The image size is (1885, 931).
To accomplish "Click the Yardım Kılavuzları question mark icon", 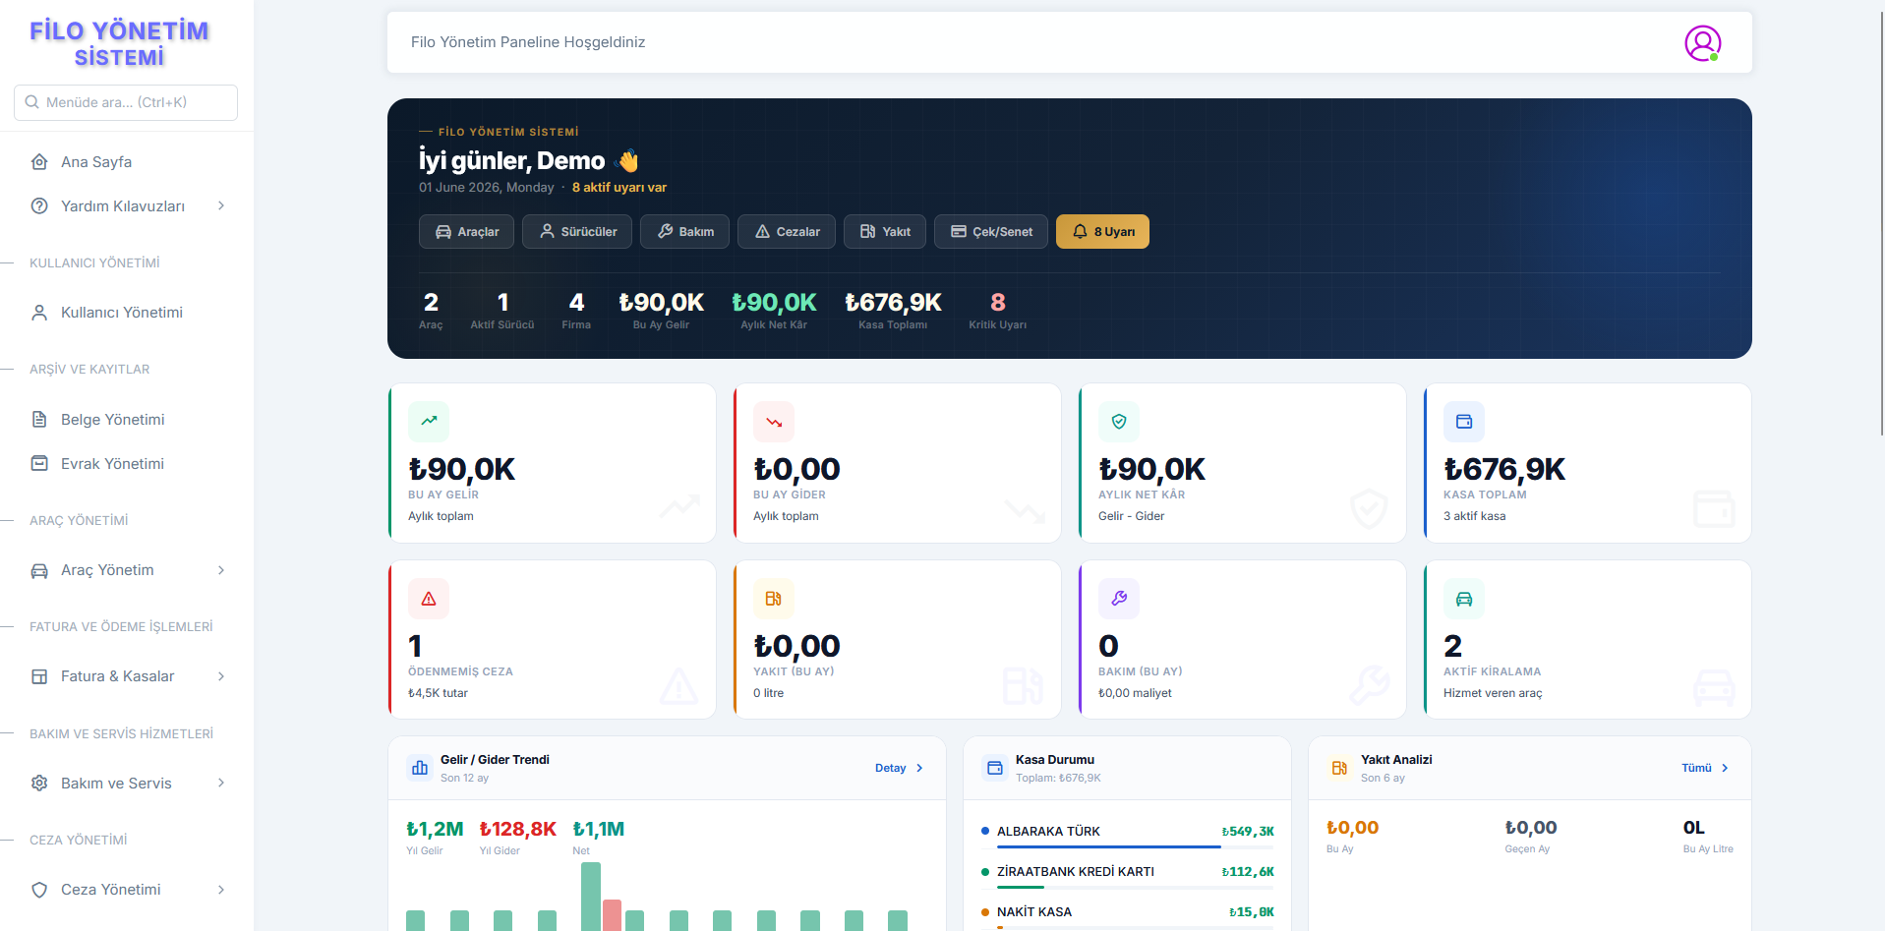I will click(39, 206).
